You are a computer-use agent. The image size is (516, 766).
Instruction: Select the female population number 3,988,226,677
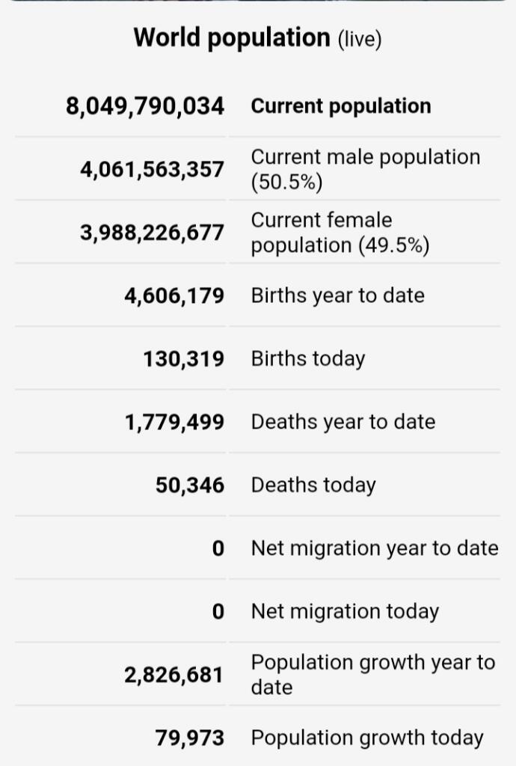click(x=152, y=233)
